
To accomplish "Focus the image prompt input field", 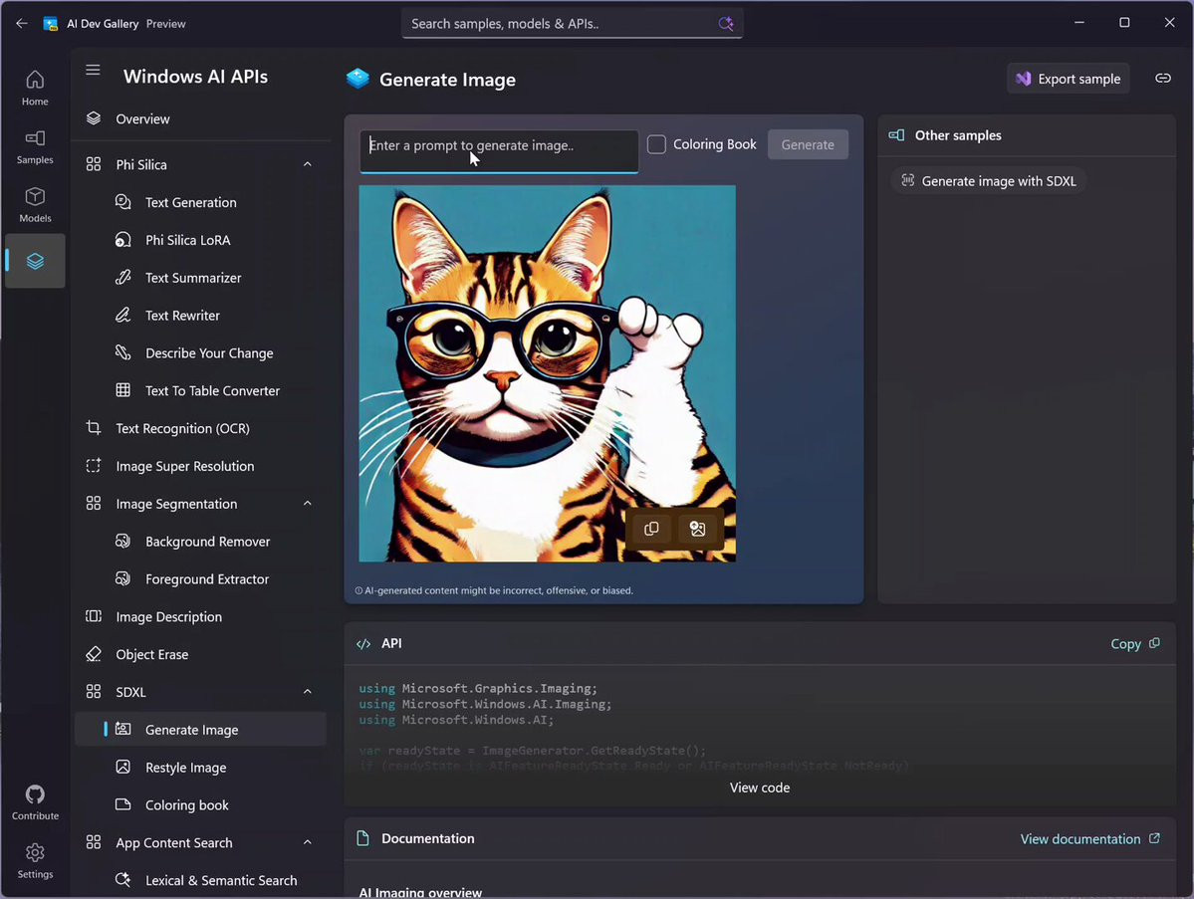I will pyautogui.click(x=499, y=150).
